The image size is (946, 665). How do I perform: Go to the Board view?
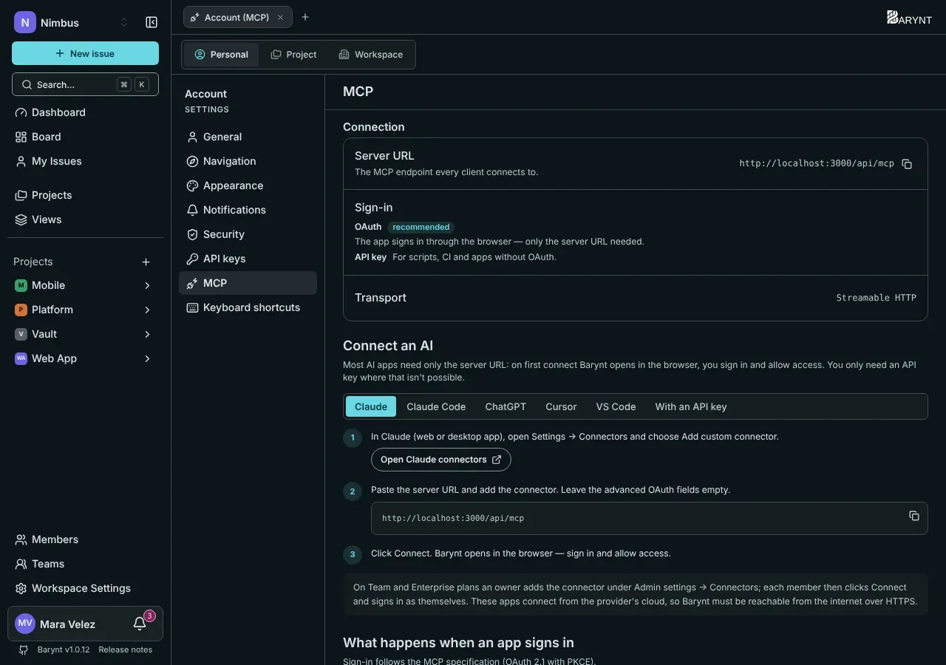tap(85, 137)
